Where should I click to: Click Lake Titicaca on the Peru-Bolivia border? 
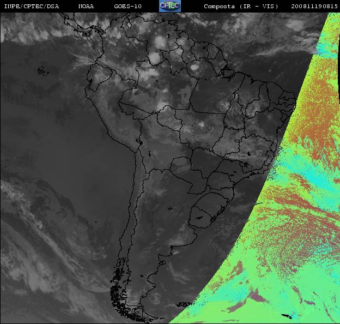tap(139, 142)
